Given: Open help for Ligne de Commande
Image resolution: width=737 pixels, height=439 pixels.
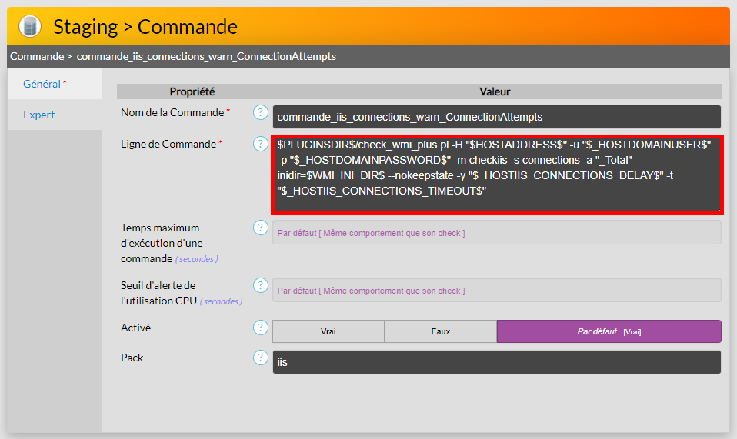Looking at the screenshot, I should pos(261,144).
